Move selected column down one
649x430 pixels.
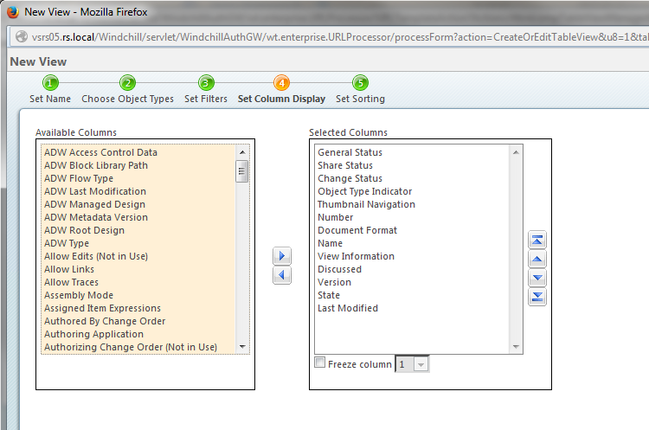pyautogui.click(x=537, y=278)
